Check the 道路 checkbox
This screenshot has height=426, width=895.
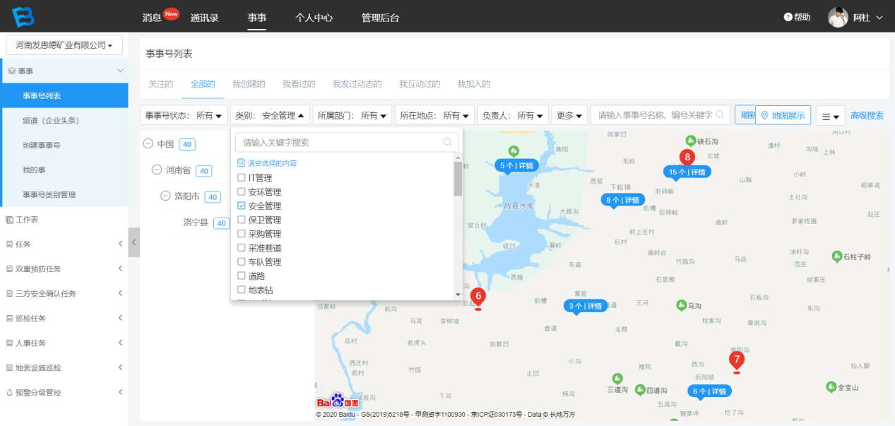click(242, 276)
